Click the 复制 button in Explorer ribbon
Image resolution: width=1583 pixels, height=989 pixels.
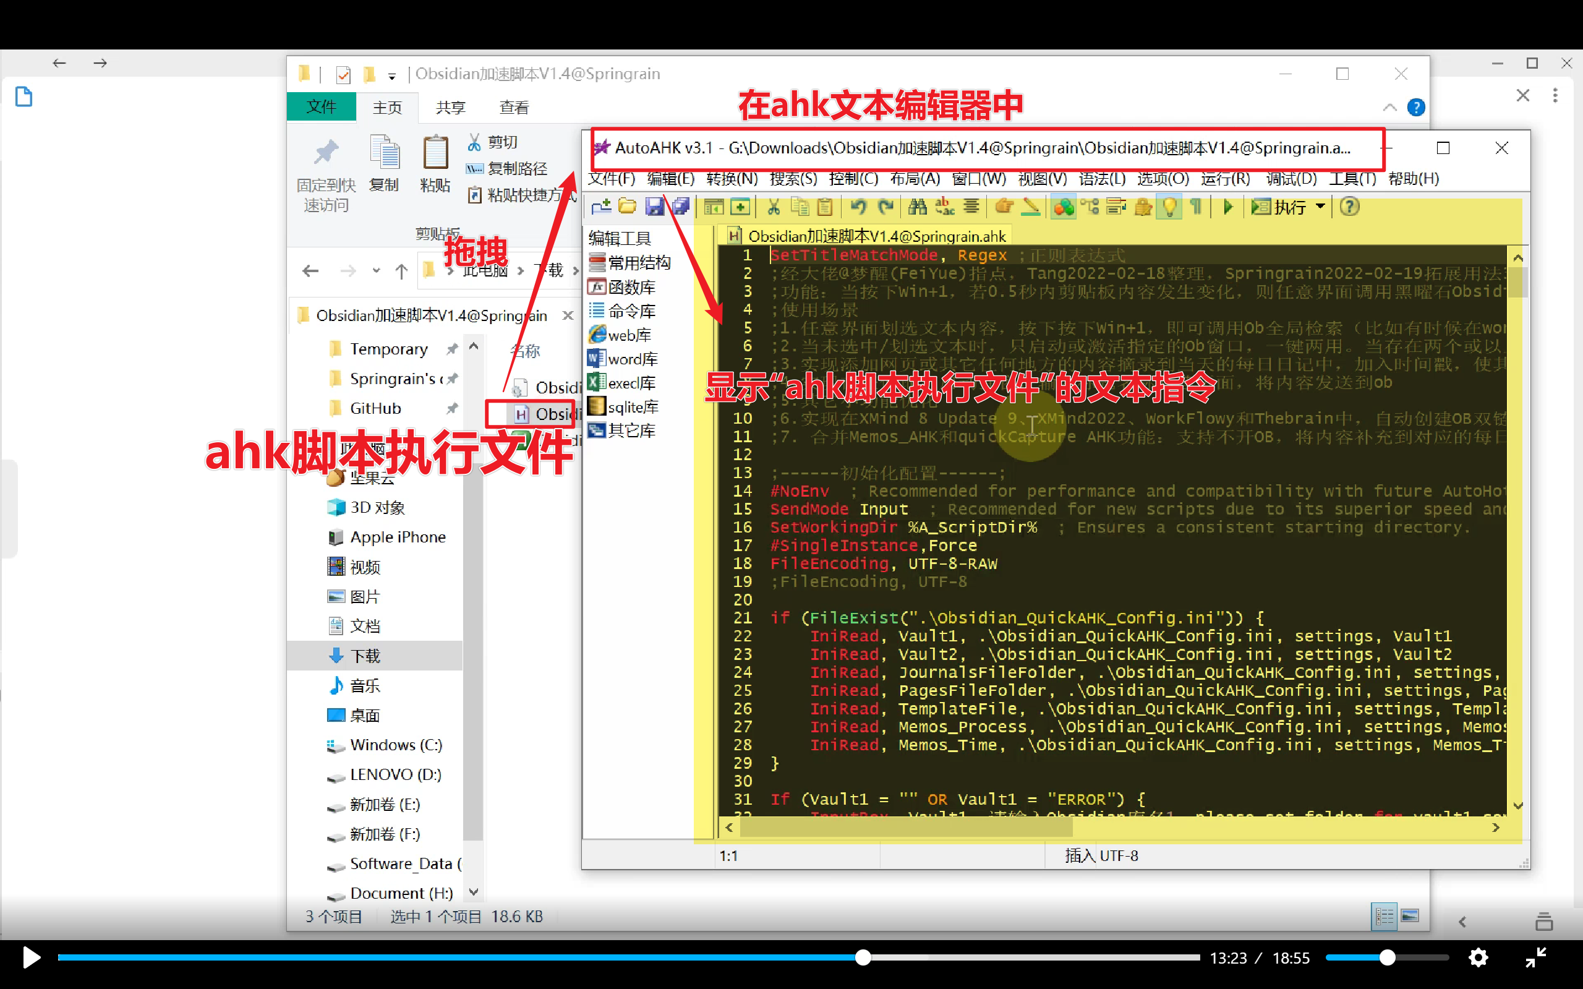[384, 164]
